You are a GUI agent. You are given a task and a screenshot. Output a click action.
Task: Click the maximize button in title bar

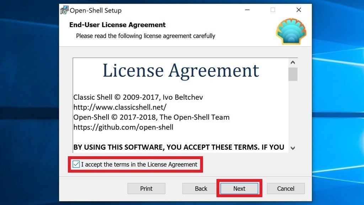click(x=273, y=10)
